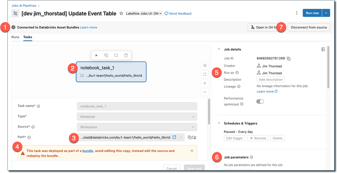Expand the Run now dropdown arrow

pyautogui.click(x=326, y=13)
